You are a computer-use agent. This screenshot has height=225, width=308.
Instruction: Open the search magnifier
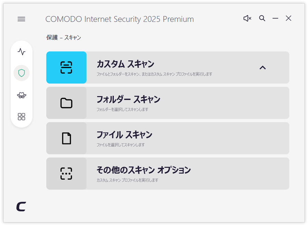[x=262, y=18]
